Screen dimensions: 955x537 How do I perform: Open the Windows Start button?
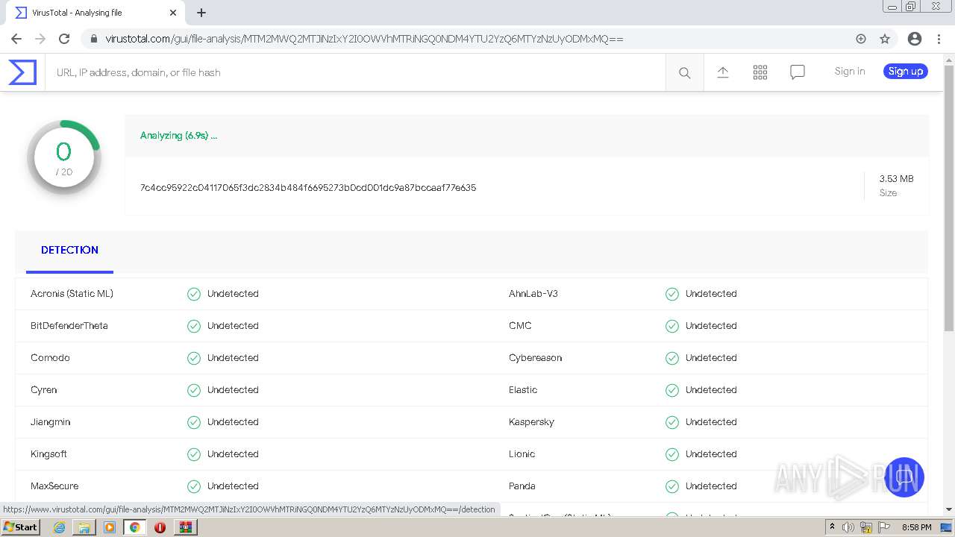20,527
